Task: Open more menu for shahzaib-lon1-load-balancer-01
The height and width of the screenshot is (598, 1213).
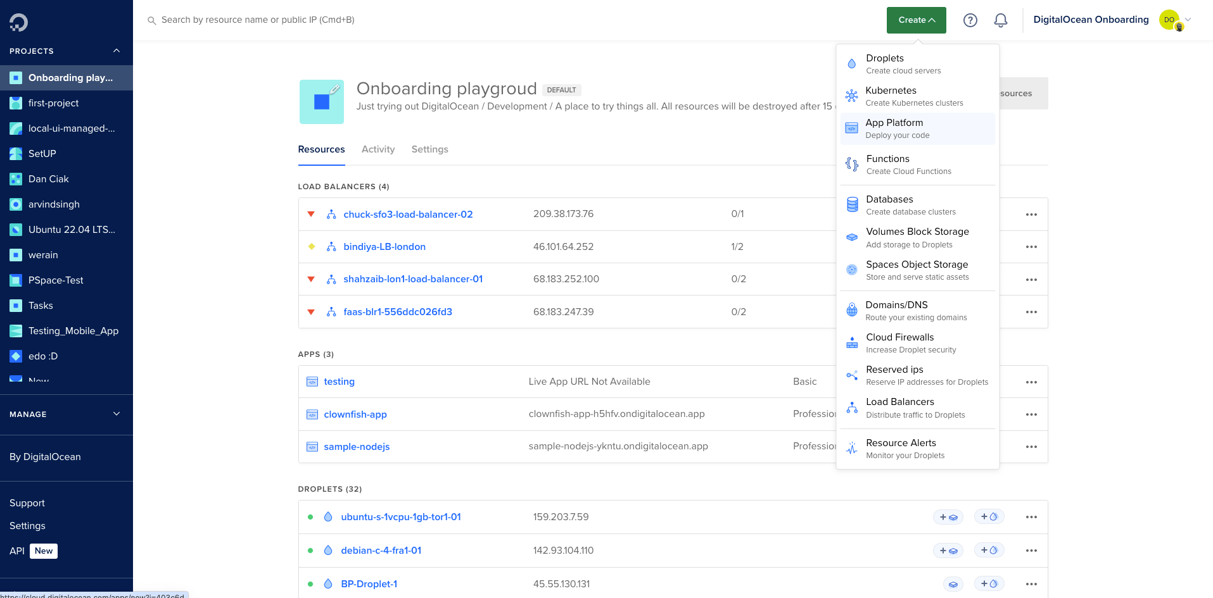Action: point(1031,280)
